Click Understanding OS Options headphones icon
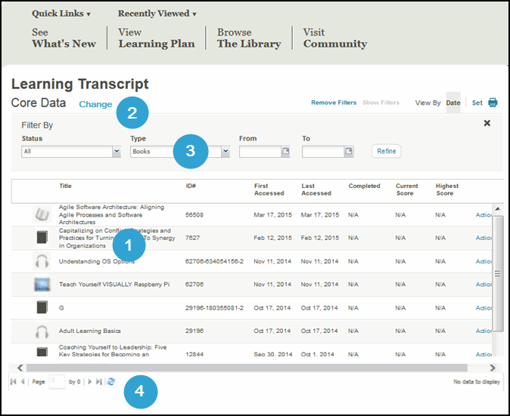Image resolution: width=510 pixels, height=416 pixels. coord(42,261)
